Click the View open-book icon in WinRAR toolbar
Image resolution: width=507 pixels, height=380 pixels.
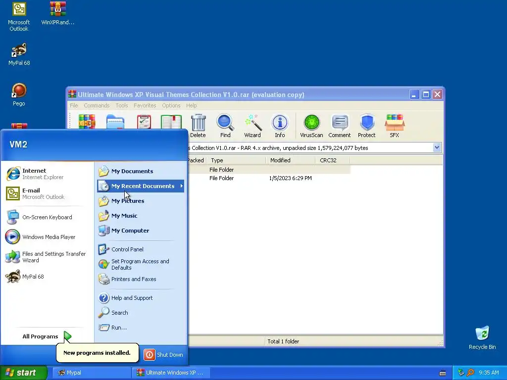pyautogui.click(x=171, y=122)
